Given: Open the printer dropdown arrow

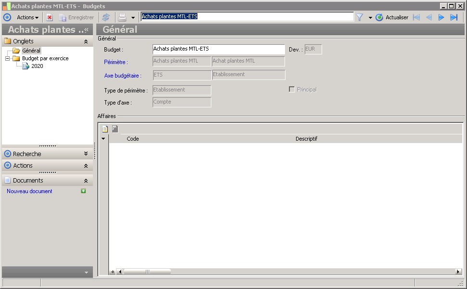Looking at the screenshot, I should point(133,18).
